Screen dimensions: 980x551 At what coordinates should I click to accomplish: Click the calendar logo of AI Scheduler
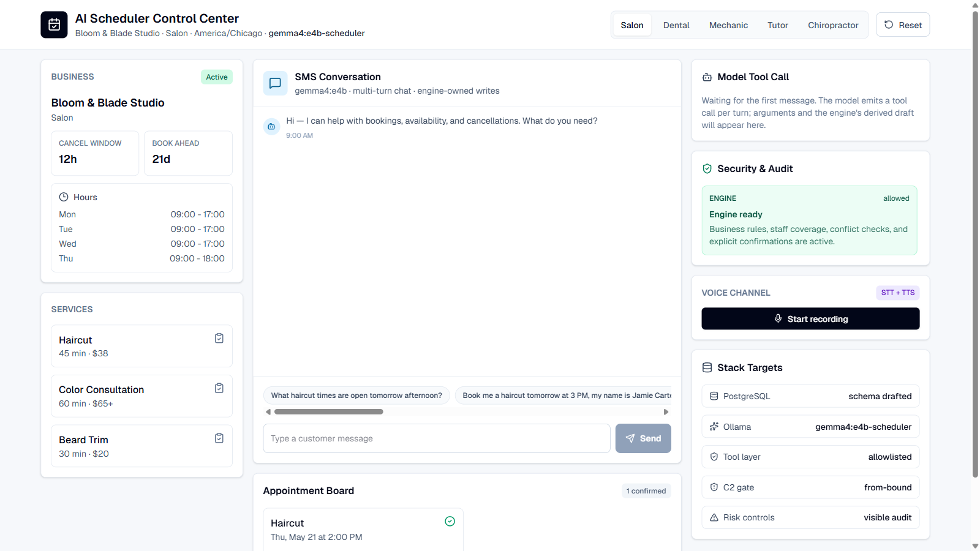click(x=54, y=24)
